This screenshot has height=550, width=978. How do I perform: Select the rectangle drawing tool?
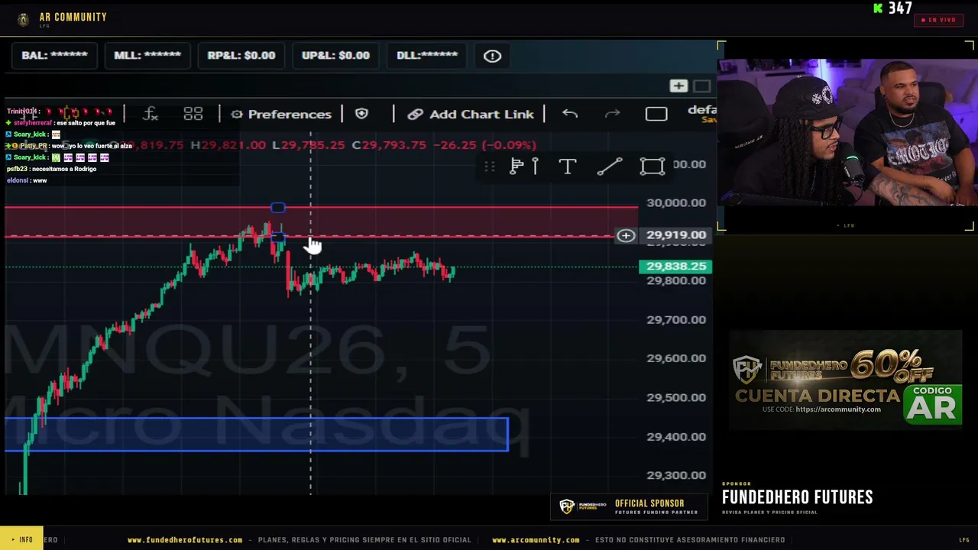653,167
